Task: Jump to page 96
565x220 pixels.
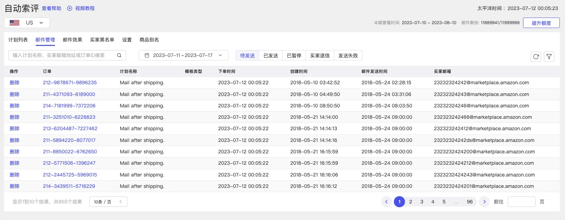Action: 470,202
